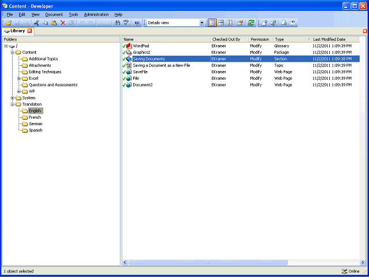Select the Attachments folder
369x277 pixels.
[40, 65]
